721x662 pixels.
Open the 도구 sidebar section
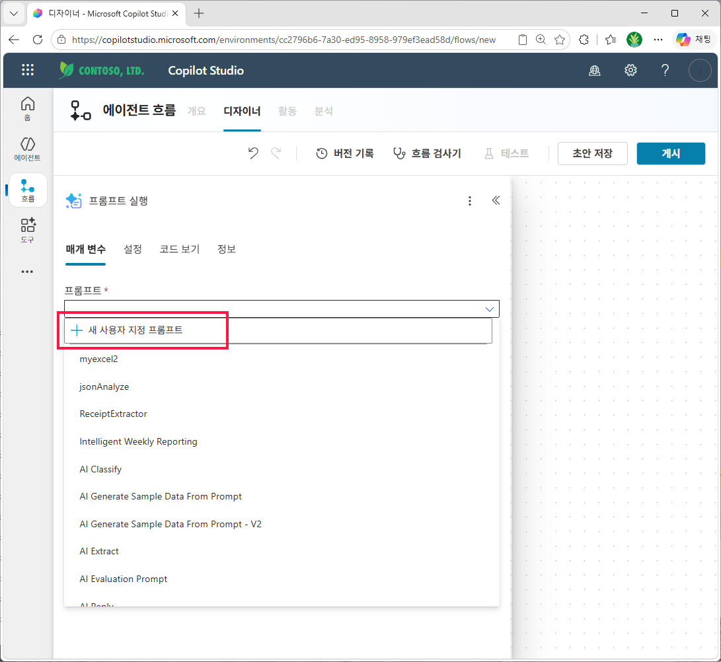pos(28,231)
